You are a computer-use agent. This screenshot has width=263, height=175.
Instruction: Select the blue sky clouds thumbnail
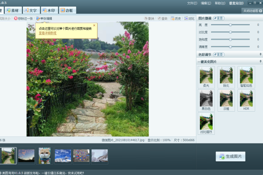point(63,156)
